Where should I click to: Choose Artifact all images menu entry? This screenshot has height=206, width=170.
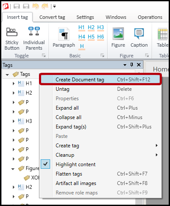tap(100, 183)
